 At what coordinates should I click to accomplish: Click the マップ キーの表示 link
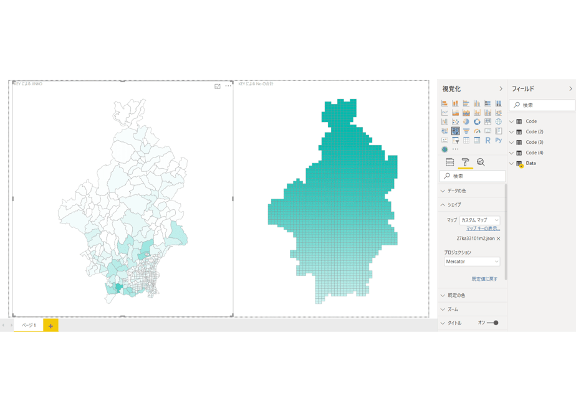[x=483, y=229]
